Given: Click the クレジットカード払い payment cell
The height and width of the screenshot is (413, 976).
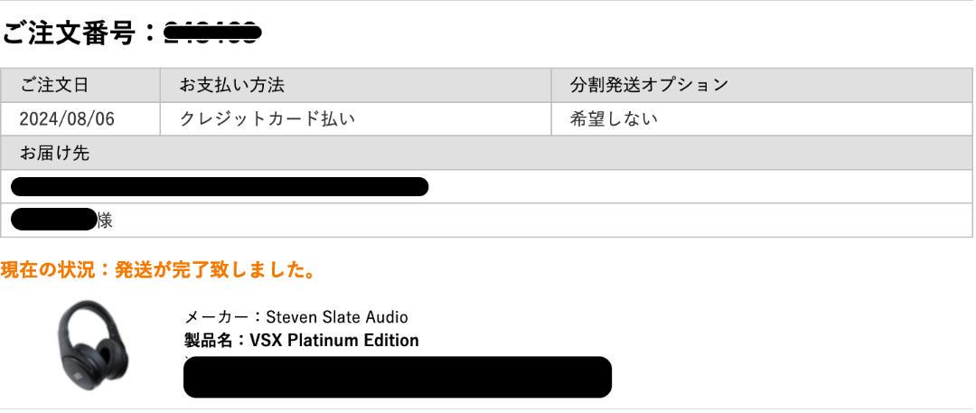Looking at the screenshot, I should (355, 119).
